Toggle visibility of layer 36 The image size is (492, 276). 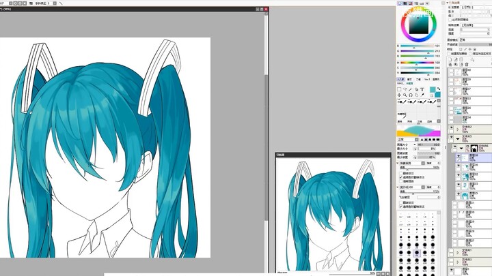point(458,166)
